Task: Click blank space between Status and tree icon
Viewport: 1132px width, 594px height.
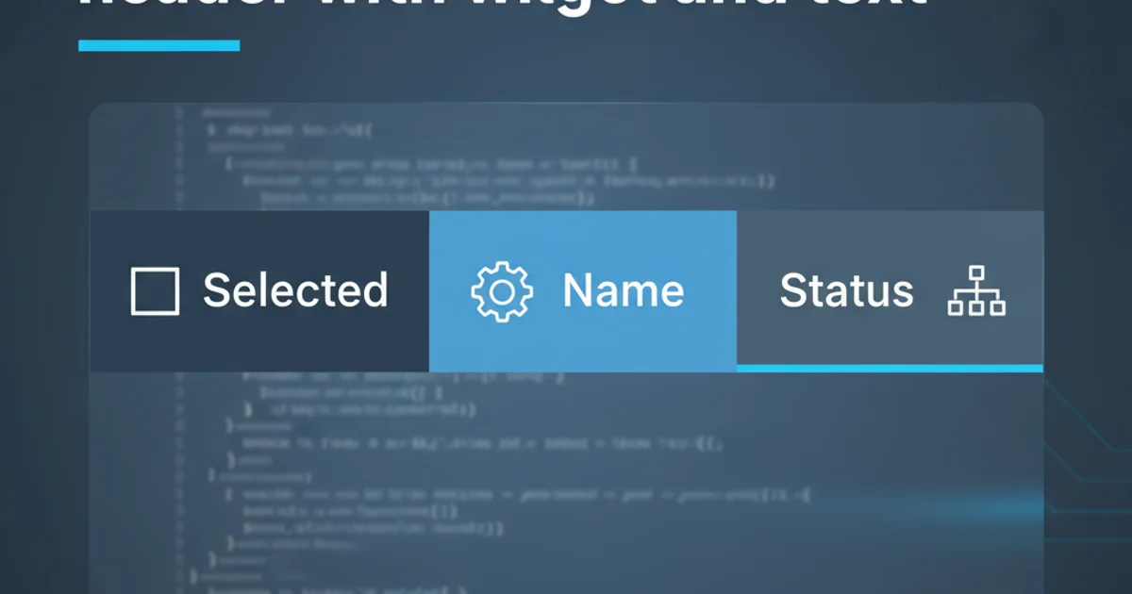Action: pyautogui.click(x=930, y=290)
